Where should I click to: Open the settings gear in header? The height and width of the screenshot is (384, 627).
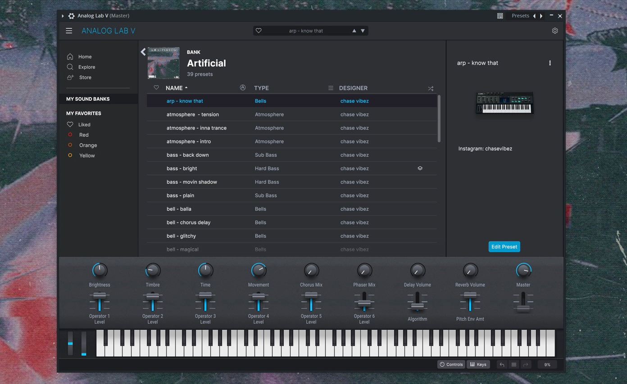555,31
